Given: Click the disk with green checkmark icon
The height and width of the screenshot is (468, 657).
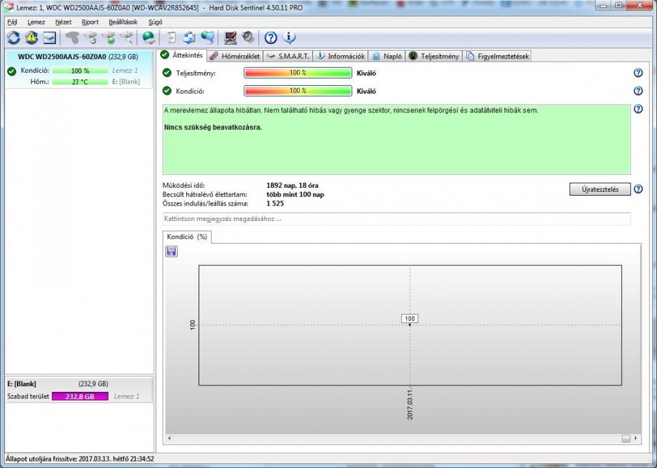Looking at the screenshot, I should click(108, 38).
